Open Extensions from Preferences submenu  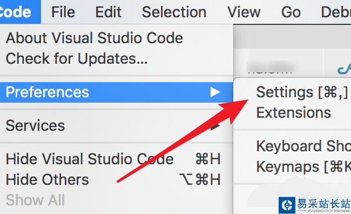pyautogui.click(x=292, y=112)
